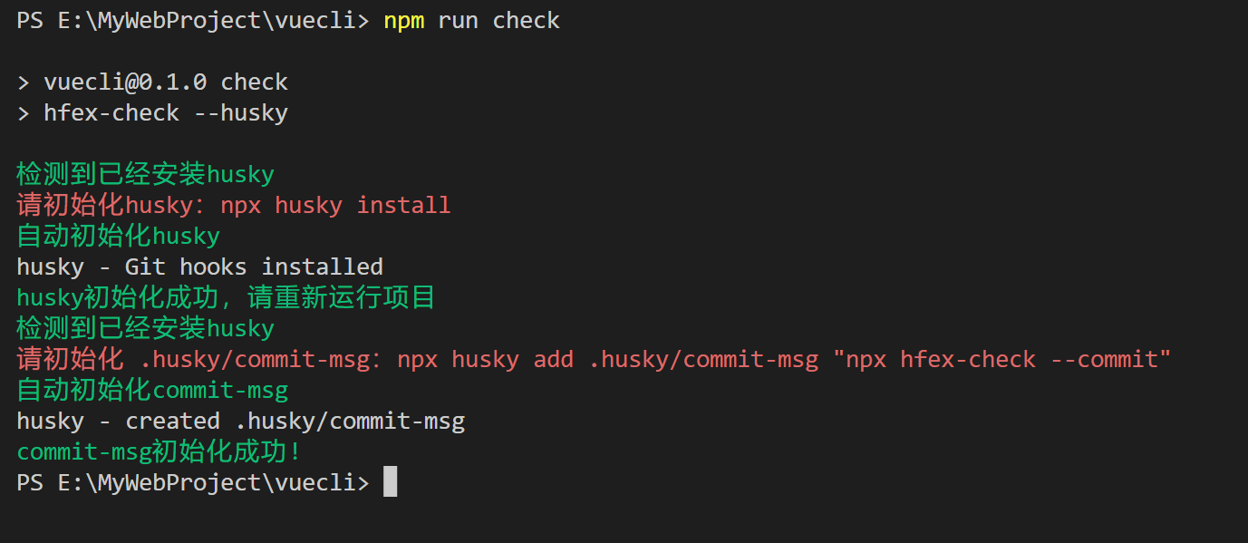The height and width of the screenshot is (543, 1248).
Task: Click the 'npm run check' command text
Action: 472,21
